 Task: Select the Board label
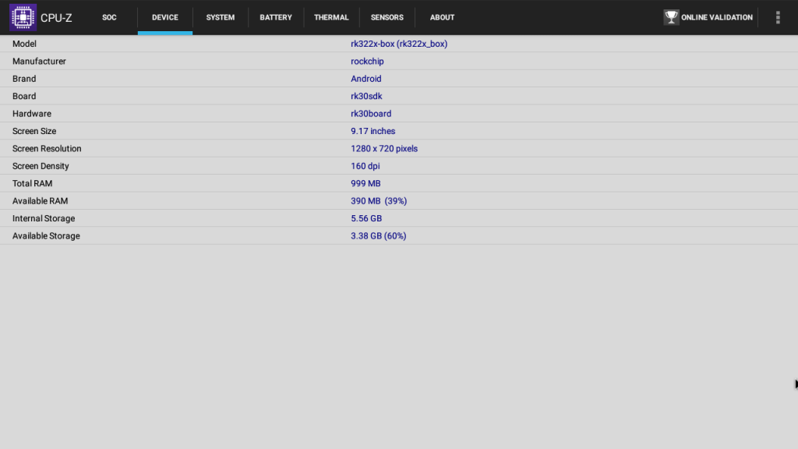(24, 96)
